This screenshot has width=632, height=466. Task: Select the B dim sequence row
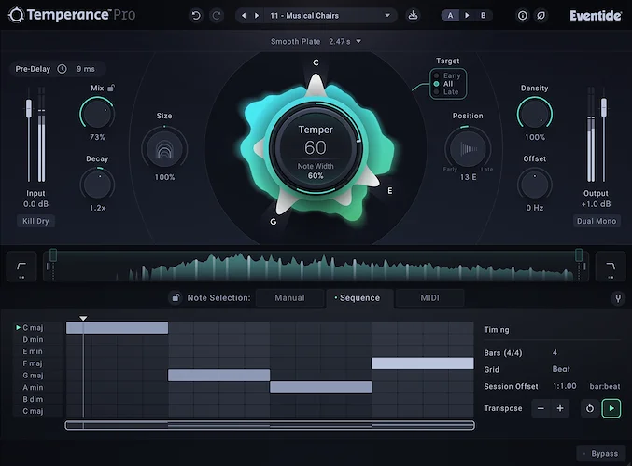tap(33, 399)
